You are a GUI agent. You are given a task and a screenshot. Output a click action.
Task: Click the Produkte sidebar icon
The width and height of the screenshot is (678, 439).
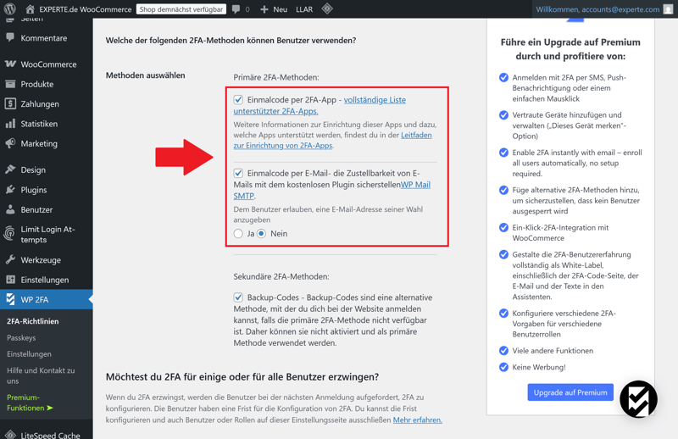(10, 84)
